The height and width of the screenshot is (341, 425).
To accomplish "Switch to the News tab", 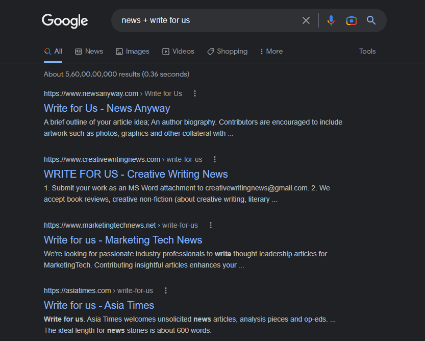I will (x=89, y=52).
